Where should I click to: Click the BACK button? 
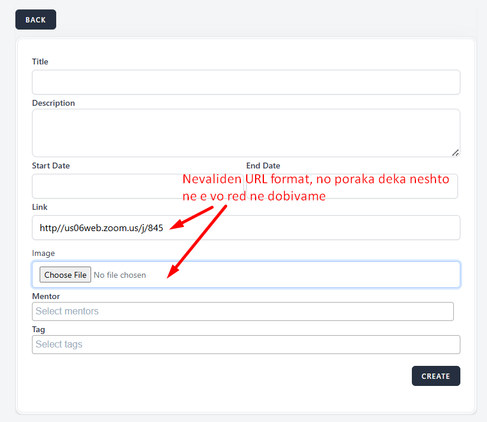[36, 20]
